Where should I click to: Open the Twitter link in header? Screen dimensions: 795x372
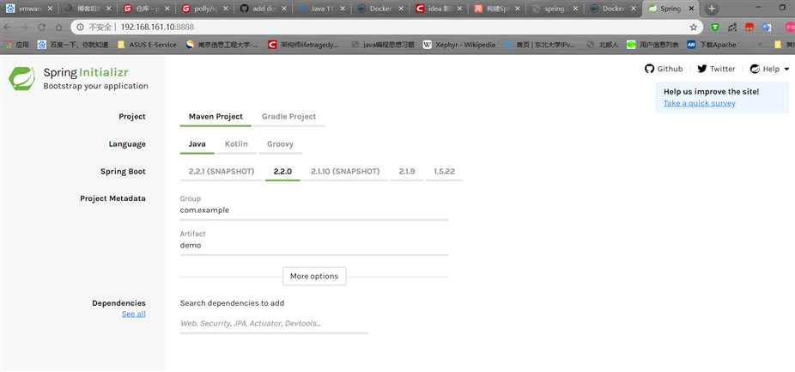coord(716,69)
